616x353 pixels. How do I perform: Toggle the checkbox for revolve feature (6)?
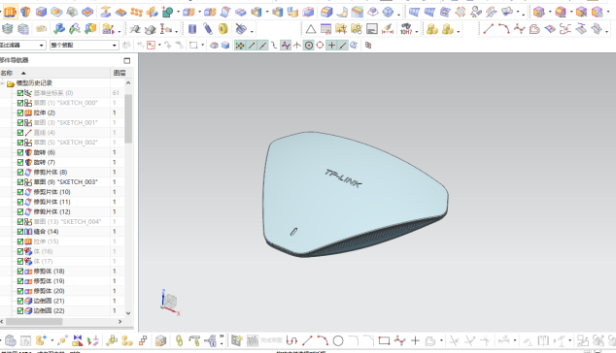pyautogui.click(x=20, y=152)
